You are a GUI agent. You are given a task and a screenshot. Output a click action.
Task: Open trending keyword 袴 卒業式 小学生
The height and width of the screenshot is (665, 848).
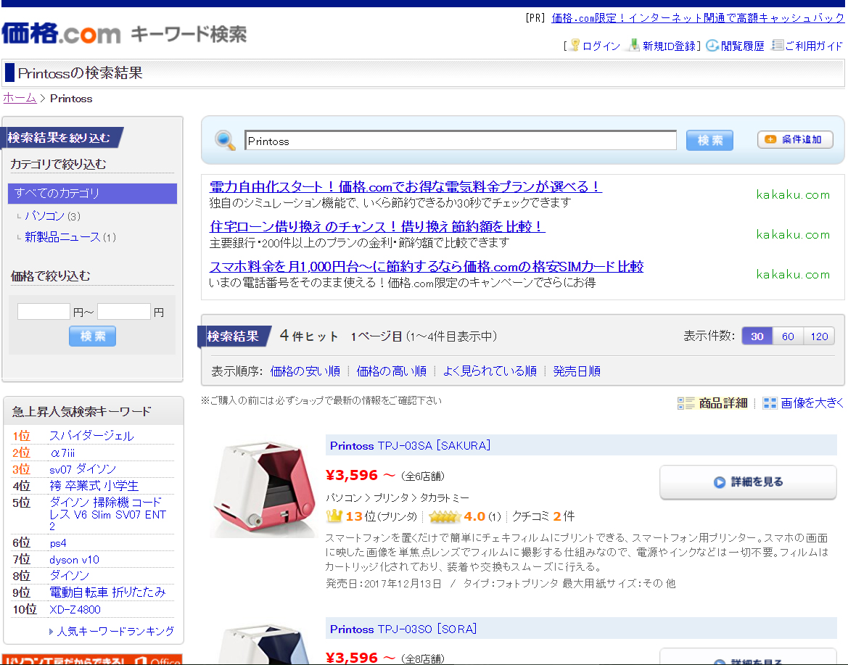coord(94,485)
